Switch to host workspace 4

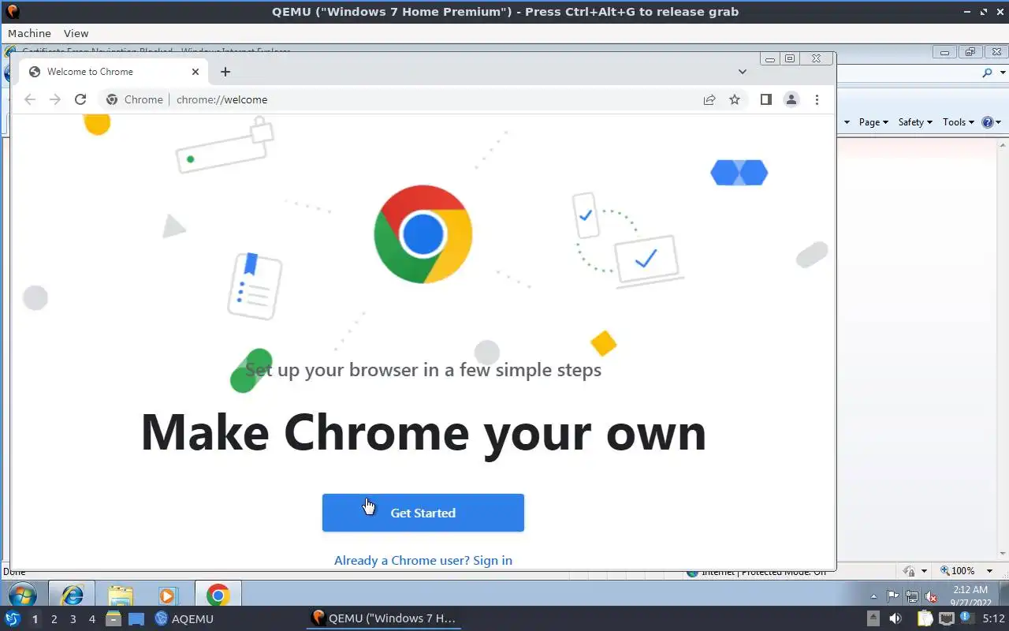[91, 619]
